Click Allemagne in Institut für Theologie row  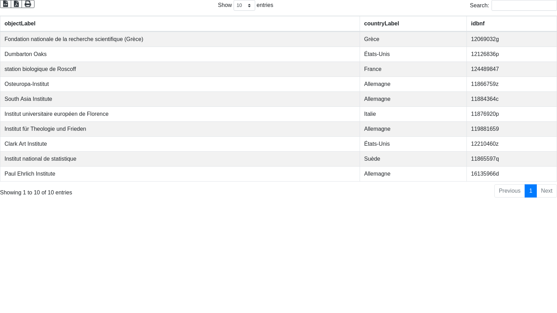[x=413, y=129]
